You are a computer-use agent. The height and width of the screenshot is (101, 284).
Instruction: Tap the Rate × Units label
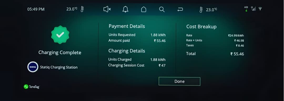(194, 40)
